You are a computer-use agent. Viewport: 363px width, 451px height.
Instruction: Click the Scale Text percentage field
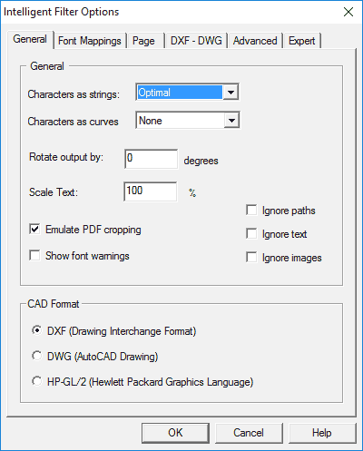click(151, 191)
